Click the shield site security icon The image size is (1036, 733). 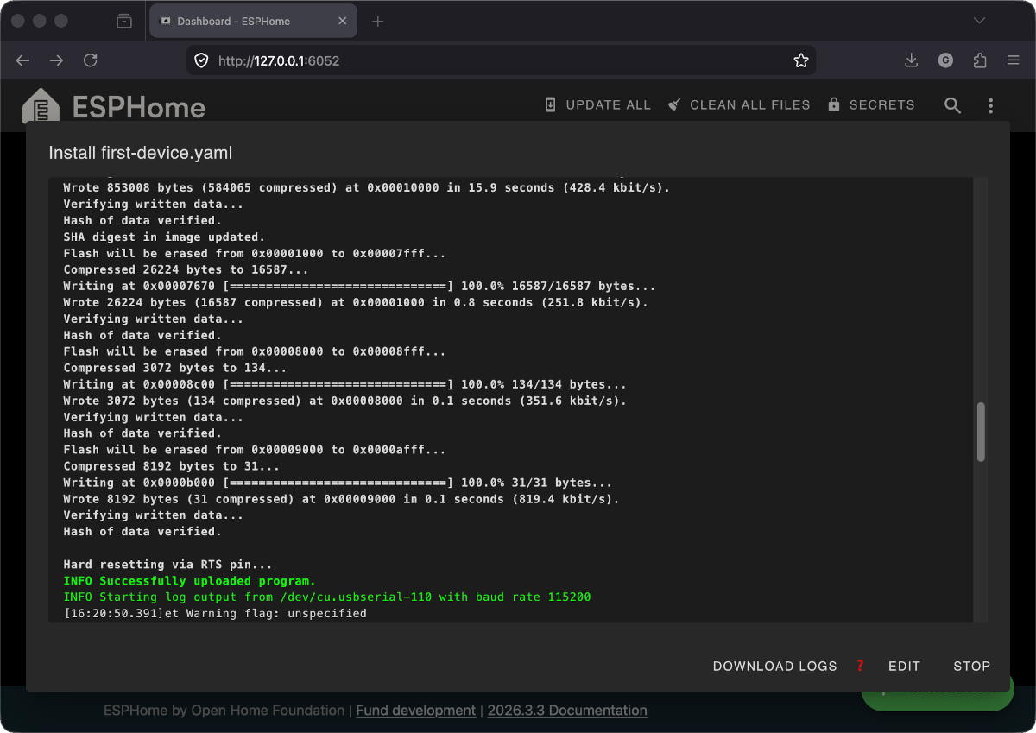tap(201, 60)
